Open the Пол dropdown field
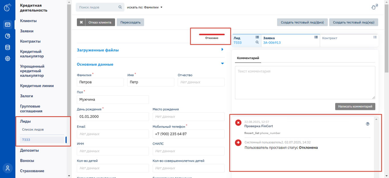Image resolution: width=389 pixels, height=178 pixels. [113, 100]
